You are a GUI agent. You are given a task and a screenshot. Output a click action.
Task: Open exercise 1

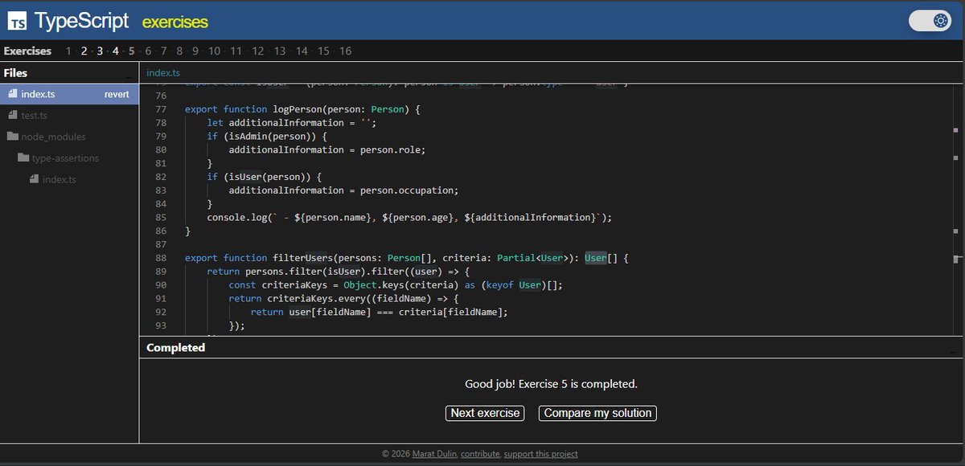coord(69,51)
